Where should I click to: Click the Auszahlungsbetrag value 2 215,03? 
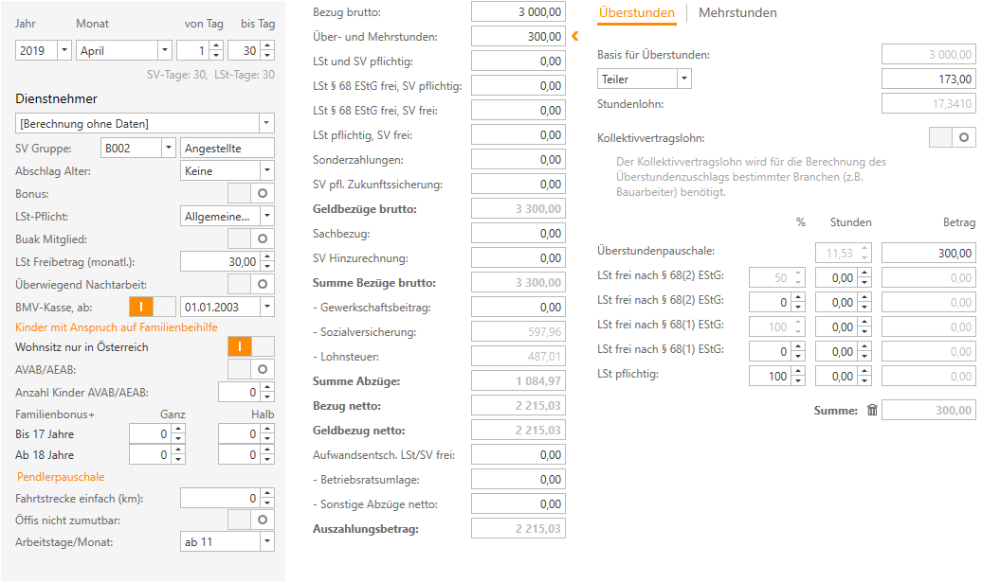(x=518, y=529)
